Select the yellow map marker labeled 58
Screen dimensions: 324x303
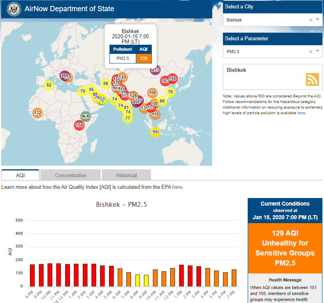(105, 84)
